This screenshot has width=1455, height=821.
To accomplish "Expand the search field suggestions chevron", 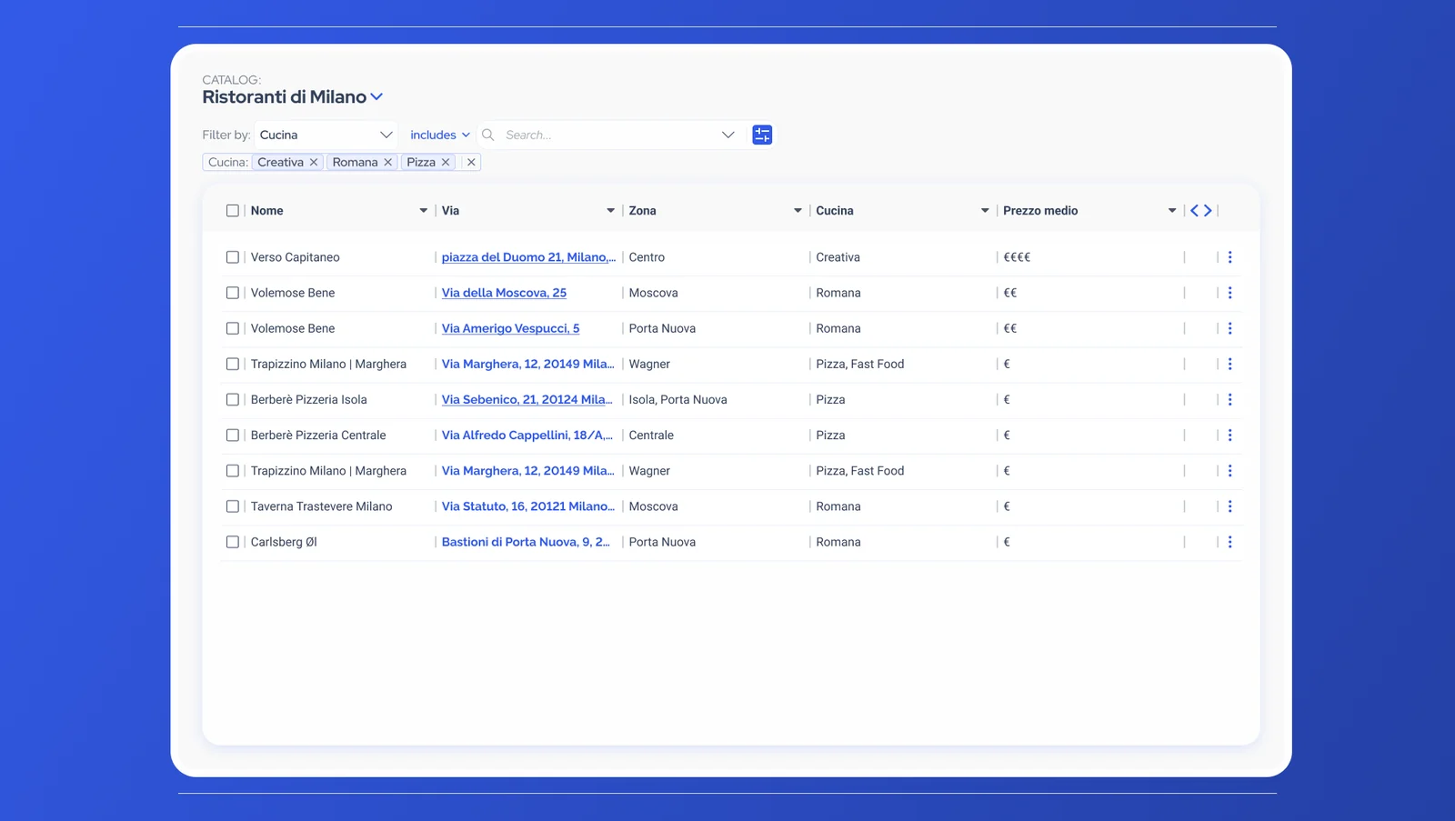I will click(x=727, y=135).
